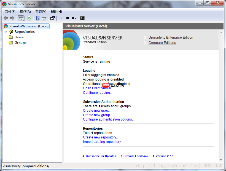Open the 查看(V) menu
The height and width of the screenshot is (171, 226).
pos(41,12)
